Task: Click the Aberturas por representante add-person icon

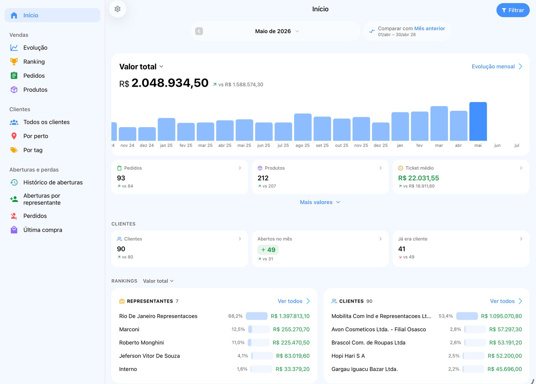Action: 14,199
